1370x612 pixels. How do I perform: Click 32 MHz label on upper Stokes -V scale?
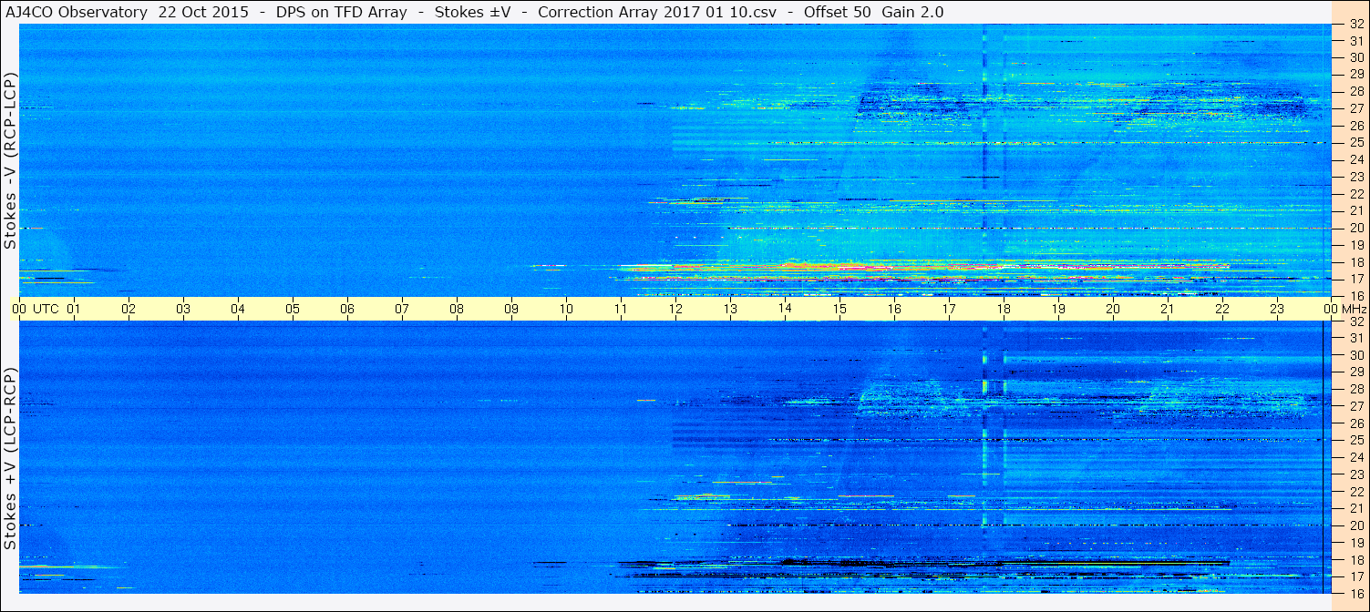tap(1356, 25)
